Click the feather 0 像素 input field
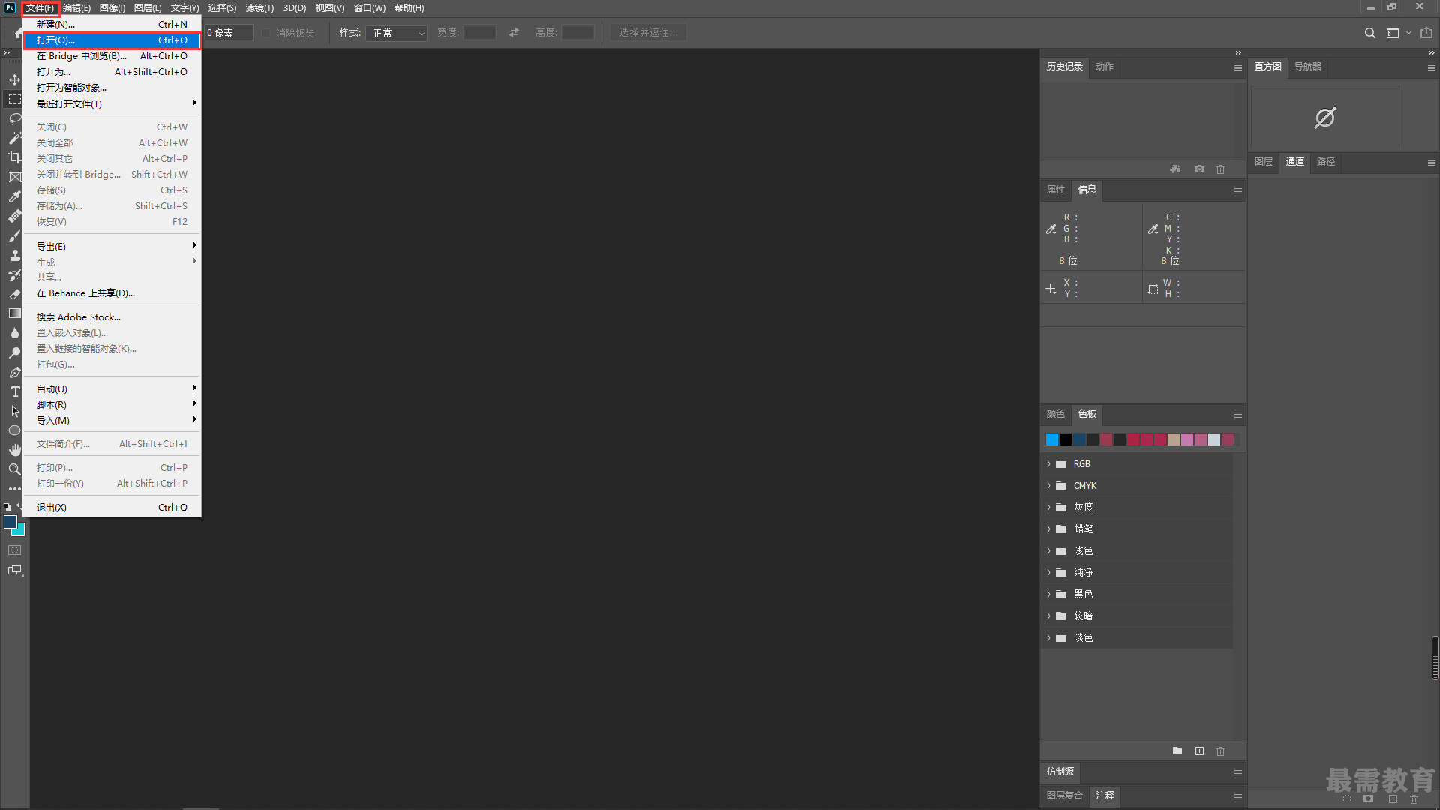This screenshot has width=1440, height=810. click(229, 33)
